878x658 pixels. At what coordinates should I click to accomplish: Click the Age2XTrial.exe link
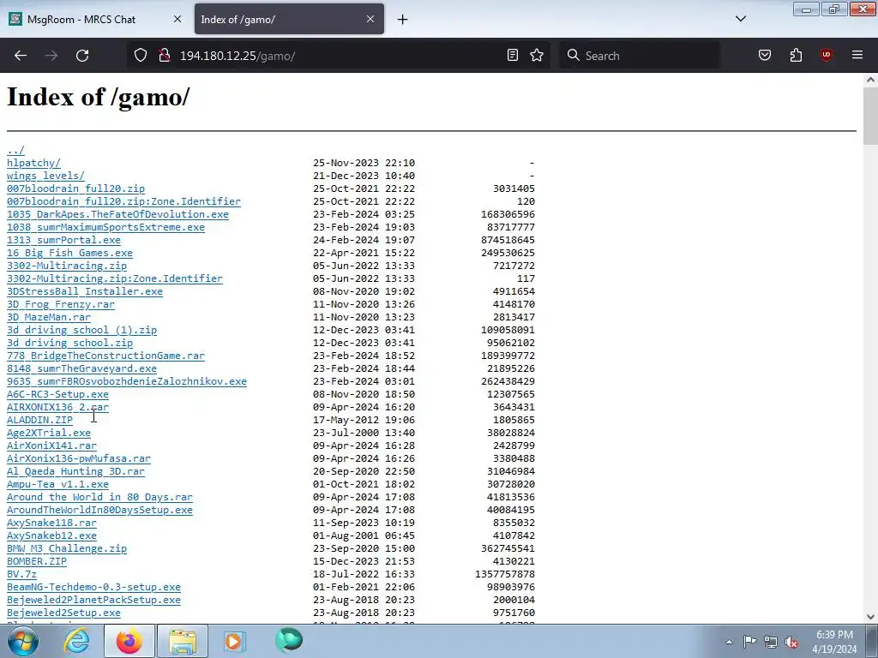coord(49,433)
